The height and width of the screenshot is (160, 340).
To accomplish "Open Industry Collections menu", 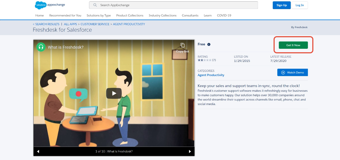I will point(162,16).
